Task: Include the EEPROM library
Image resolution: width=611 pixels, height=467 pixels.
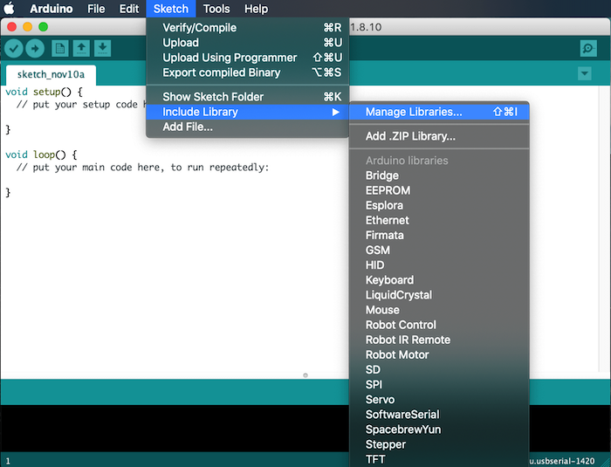Action: tap(439, 190)
